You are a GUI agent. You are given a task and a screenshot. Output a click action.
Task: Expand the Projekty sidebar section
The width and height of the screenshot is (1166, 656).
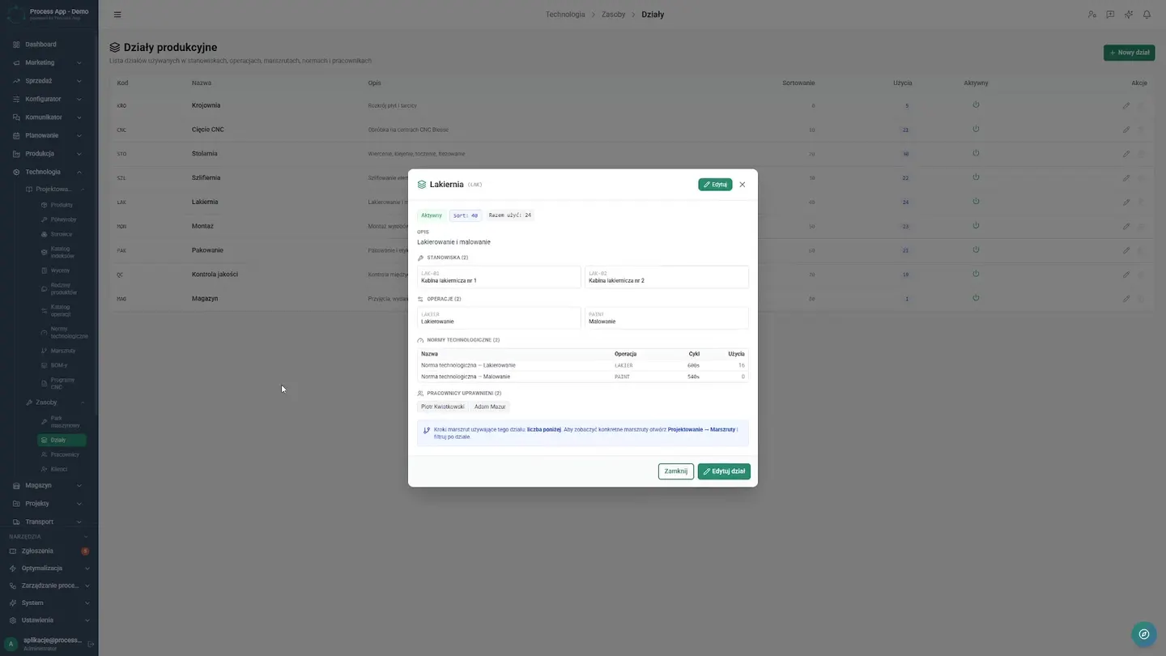[x=49, y=504]
